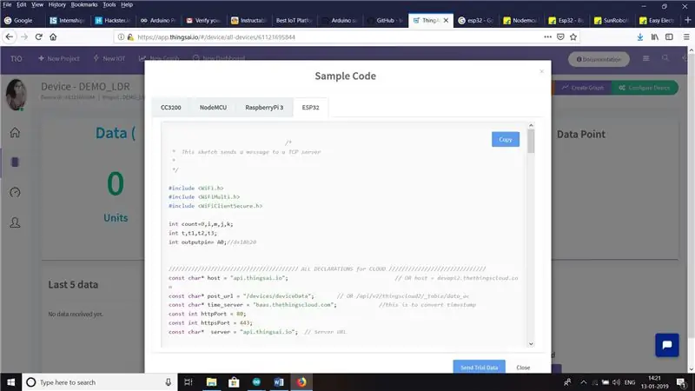Switch to the NodeMCU code tab
Viewport: 695px width, 391px height.
tap(213, 107)
